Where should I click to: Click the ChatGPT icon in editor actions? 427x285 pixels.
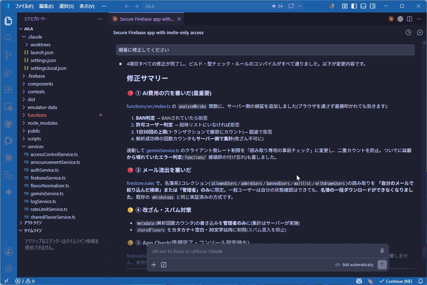(400, 19)
